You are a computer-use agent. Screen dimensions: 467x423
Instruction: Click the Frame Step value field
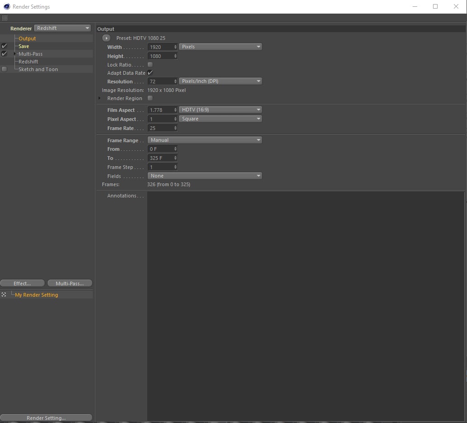(x=160, y=167)
